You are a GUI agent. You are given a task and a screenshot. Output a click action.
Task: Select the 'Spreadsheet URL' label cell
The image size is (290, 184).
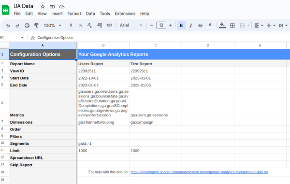pos(43,157)
